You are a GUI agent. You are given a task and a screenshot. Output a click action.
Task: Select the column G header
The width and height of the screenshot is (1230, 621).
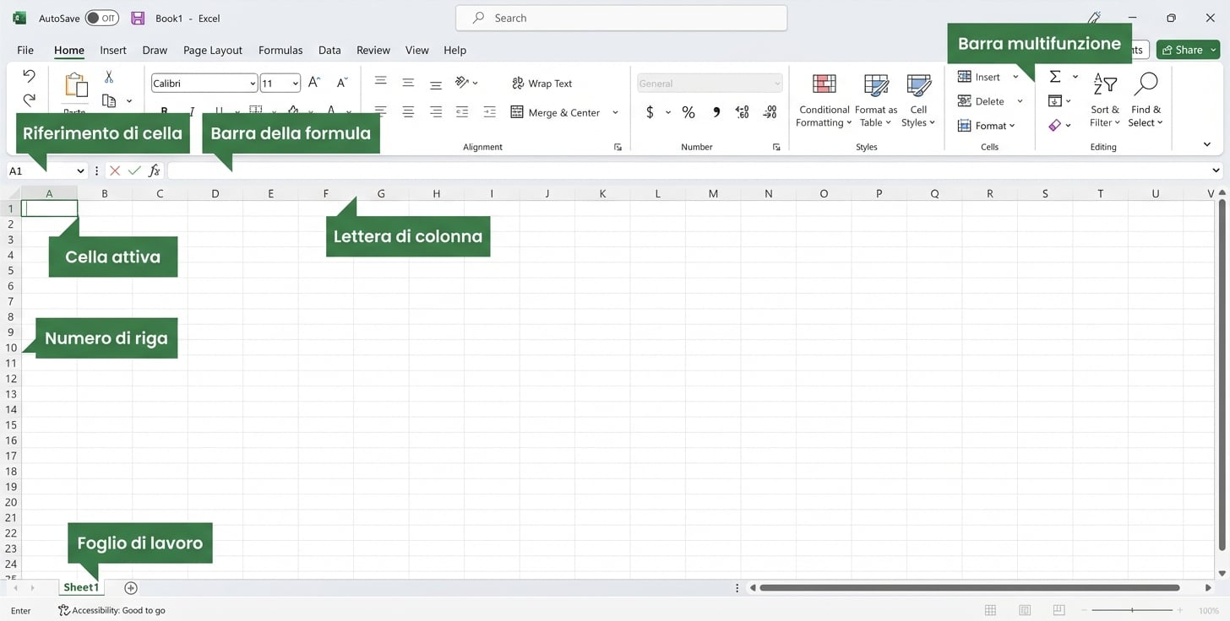point(381,193)
